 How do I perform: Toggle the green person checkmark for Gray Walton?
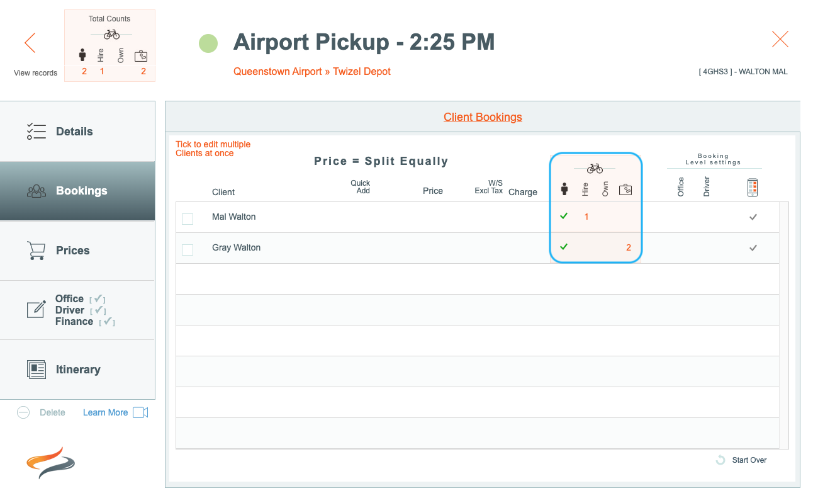click(x=564, y=247)
